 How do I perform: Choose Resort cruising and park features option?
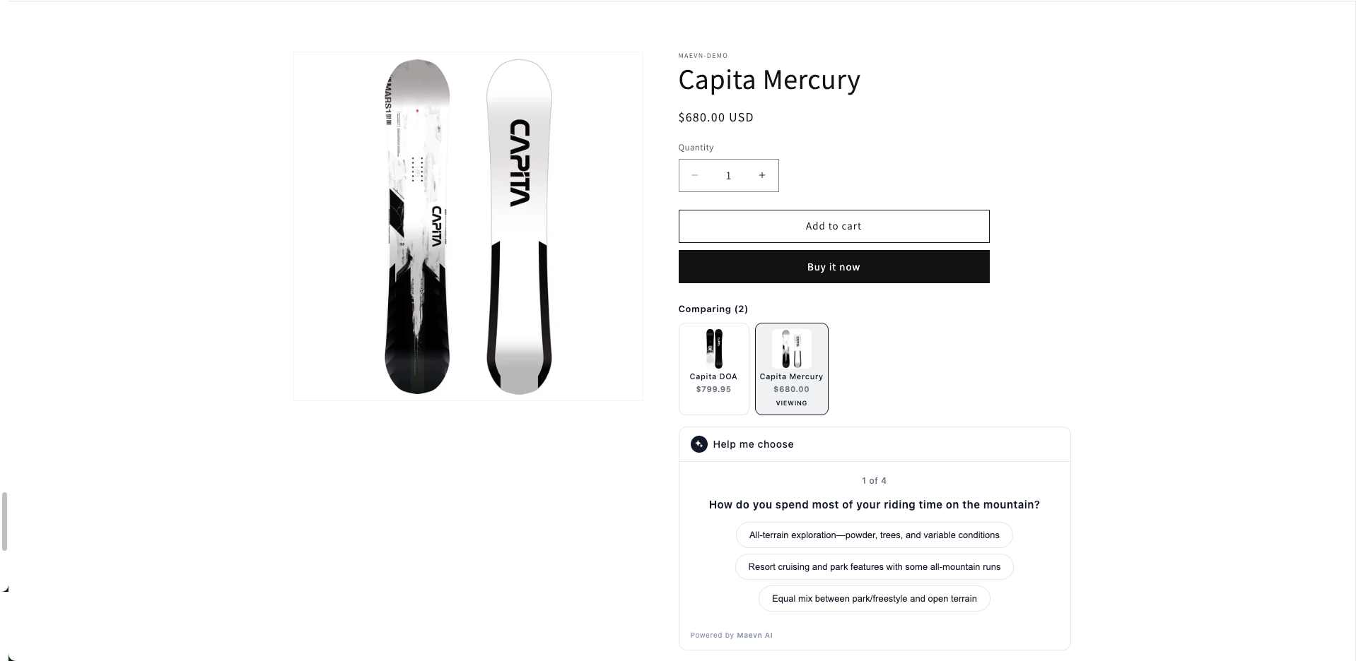[874, 567]
